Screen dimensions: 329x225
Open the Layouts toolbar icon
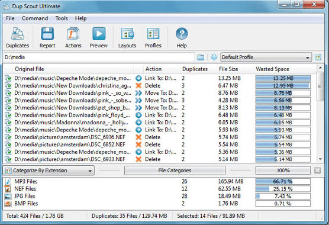coord(127,34)
